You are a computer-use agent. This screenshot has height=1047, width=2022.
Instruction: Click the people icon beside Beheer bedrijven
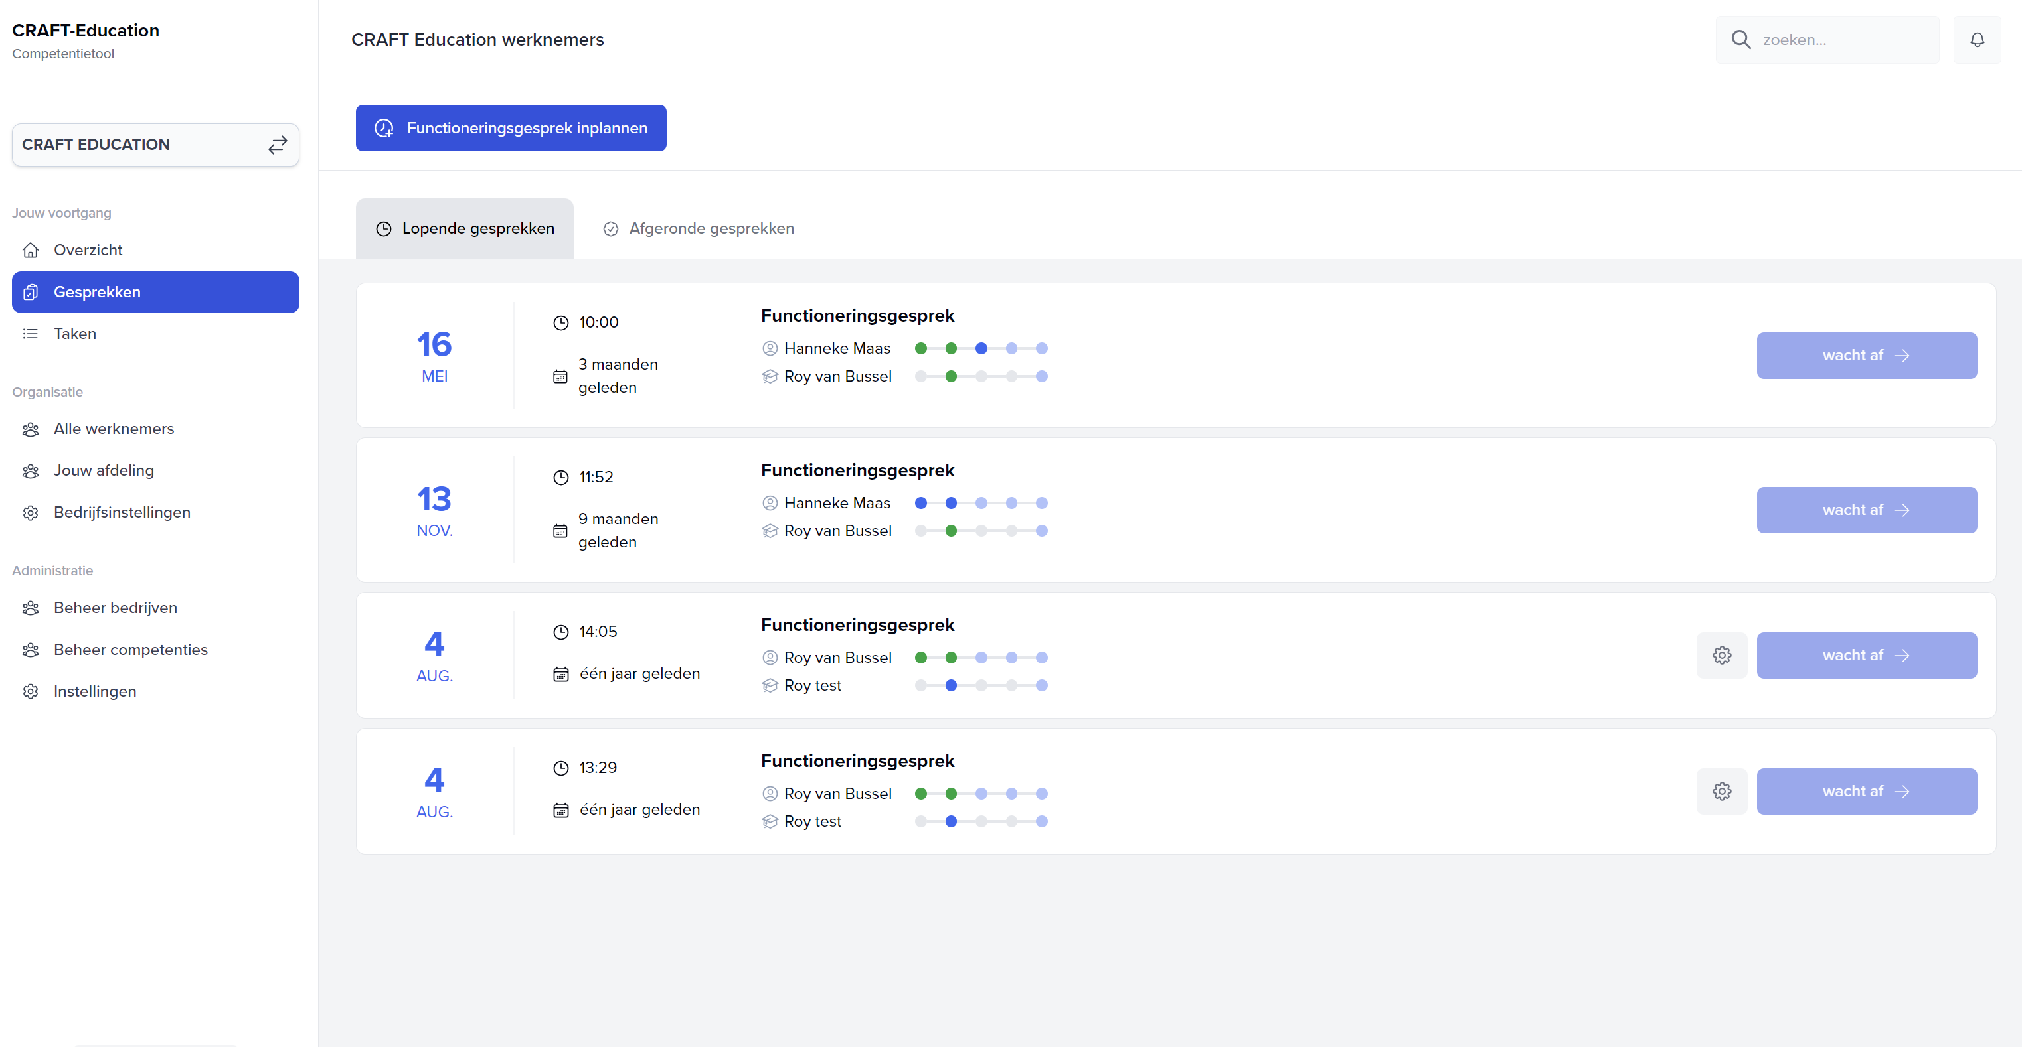coord(31,608)
